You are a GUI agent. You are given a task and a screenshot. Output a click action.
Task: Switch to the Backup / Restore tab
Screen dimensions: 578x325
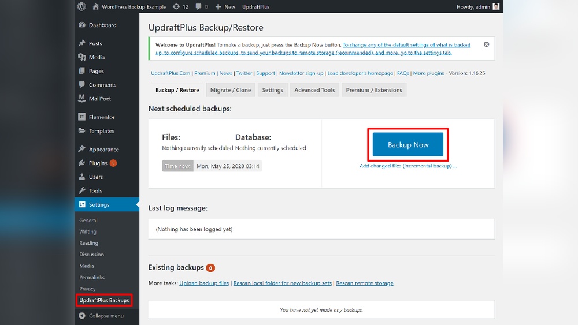pyautogui.click(x=177, y=90)
